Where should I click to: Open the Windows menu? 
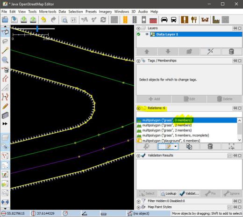pyautogui.click(x=121, y=12)
